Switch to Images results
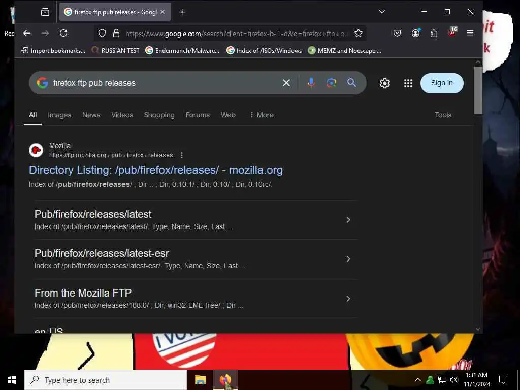This screenshot has width=520, height=390. [59, 115]
